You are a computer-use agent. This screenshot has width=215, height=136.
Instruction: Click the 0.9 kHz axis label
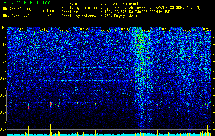point(3,78)
